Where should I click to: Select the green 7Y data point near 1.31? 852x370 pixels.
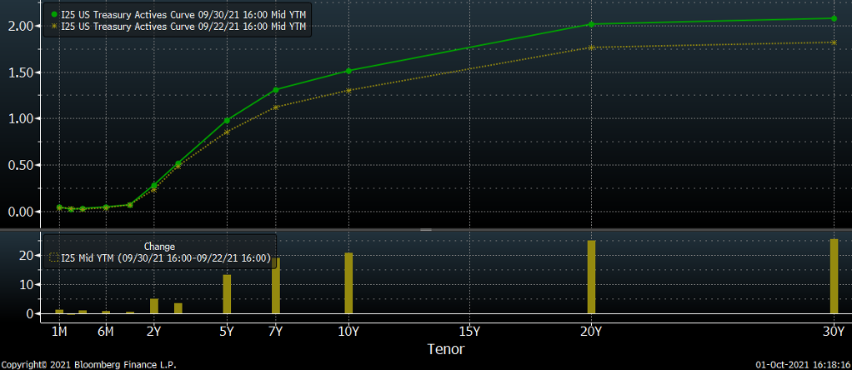pyautogui.click(x=275, y=90)
